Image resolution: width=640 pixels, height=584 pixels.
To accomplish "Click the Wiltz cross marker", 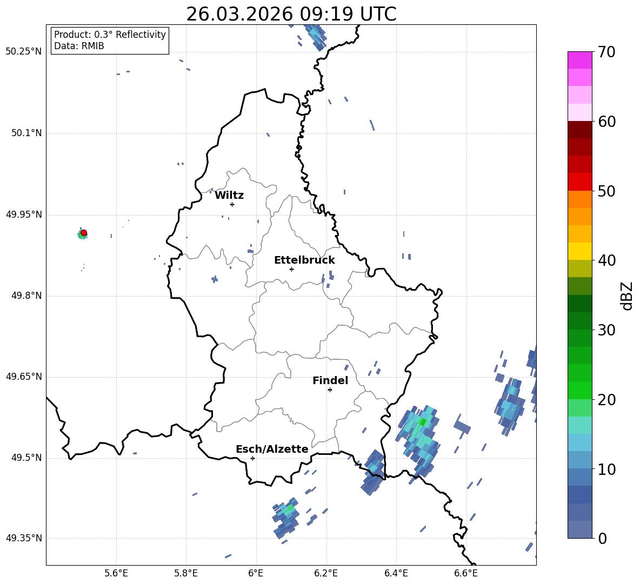I will 232,204.
